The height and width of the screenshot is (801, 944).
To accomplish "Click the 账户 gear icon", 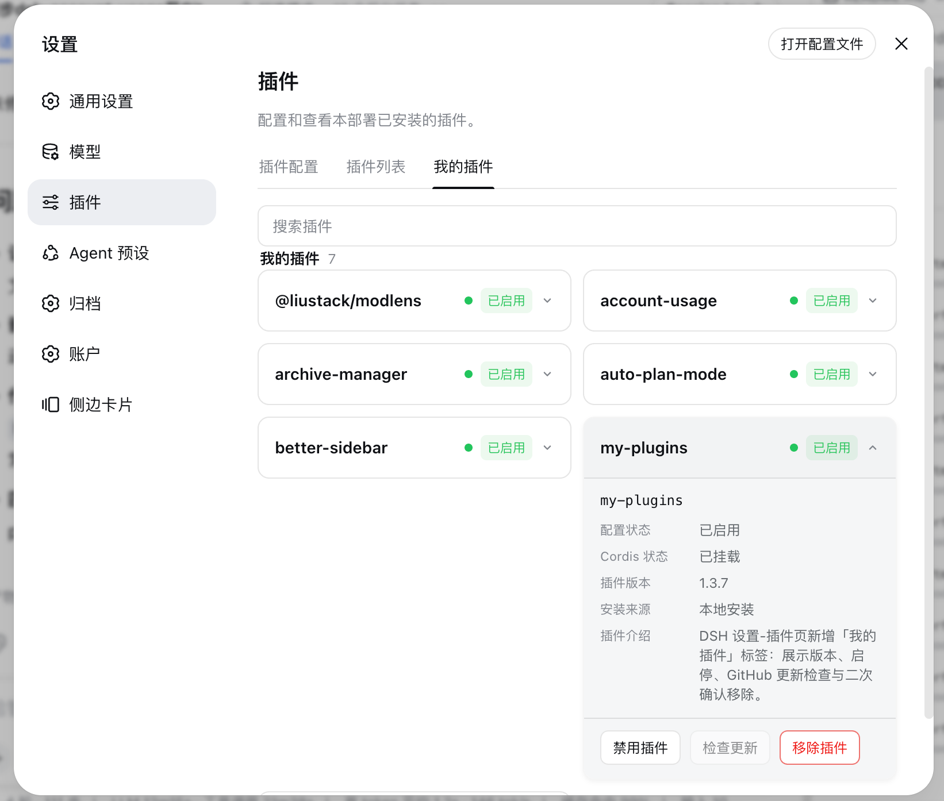I will 51,354.
